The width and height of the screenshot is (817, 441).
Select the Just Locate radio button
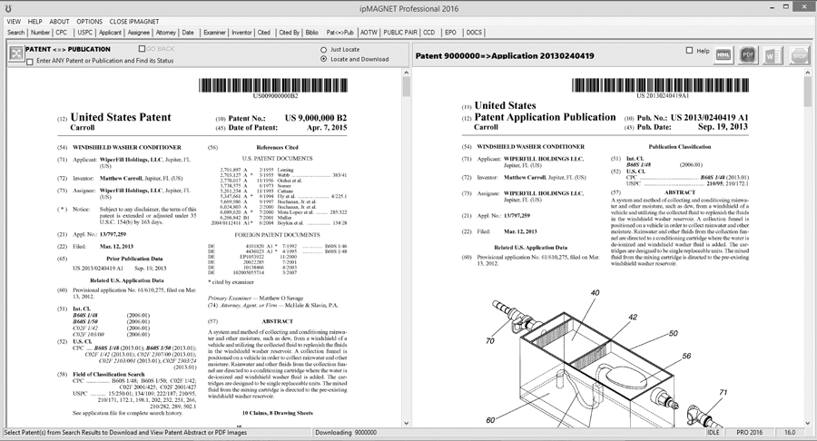pyautogui.click(x=323, y=49)
